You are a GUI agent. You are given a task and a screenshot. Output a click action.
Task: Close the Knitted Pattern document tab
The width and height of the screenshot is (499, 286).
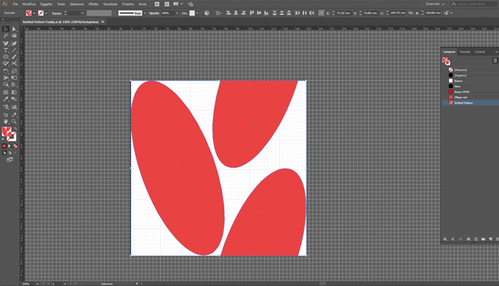coord(103,21)
